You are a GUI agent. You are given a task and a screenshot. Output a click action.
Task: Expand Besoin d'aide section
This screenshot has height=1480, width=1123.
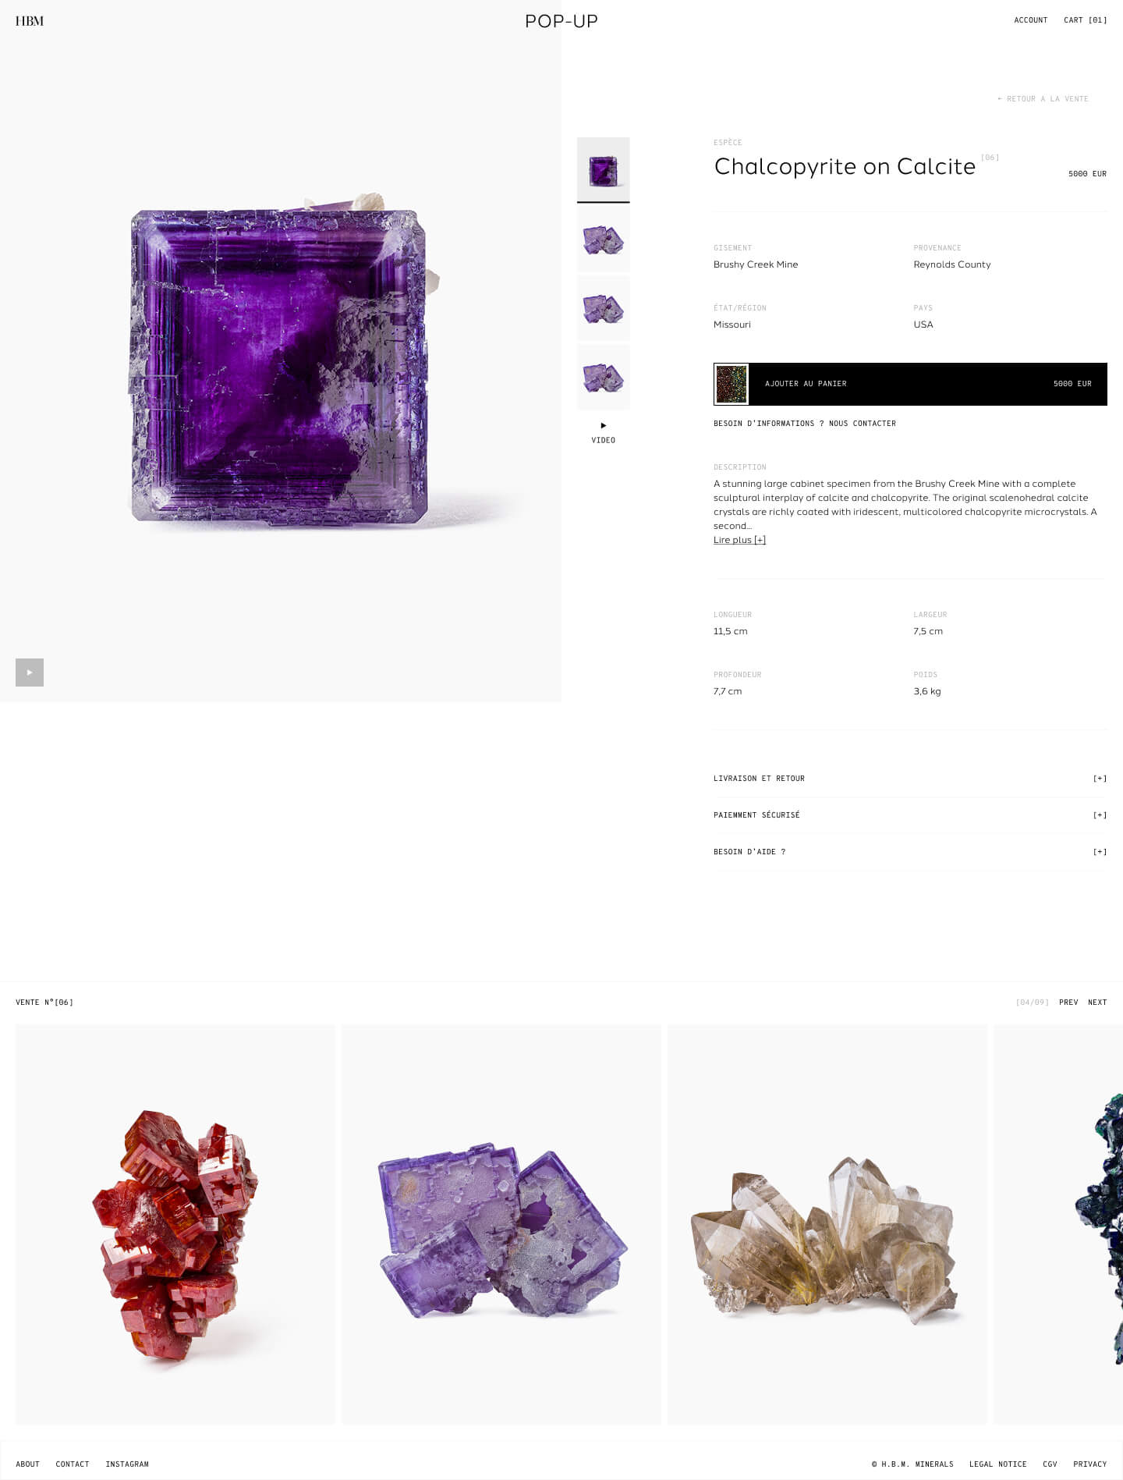click(910, 852)
